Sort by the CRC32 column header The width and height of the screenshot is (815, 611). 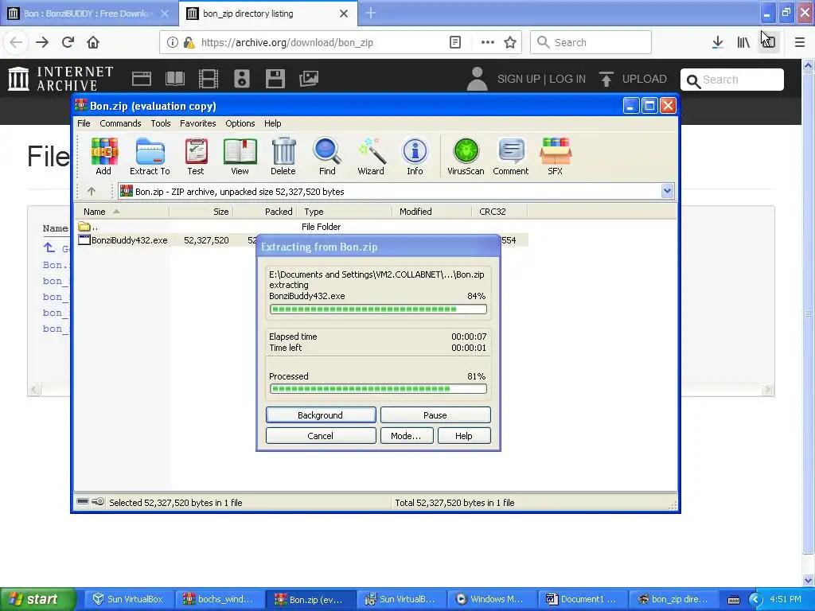500,212
